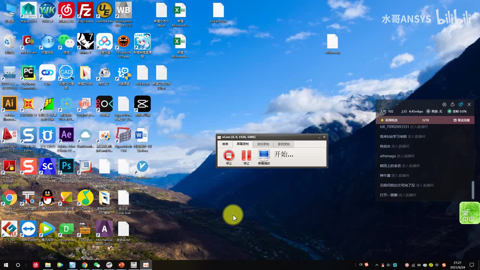Select the designer desktop shortcut
Image resolution: width=480 pixels, height=270 pixels.
coord(66,231)
